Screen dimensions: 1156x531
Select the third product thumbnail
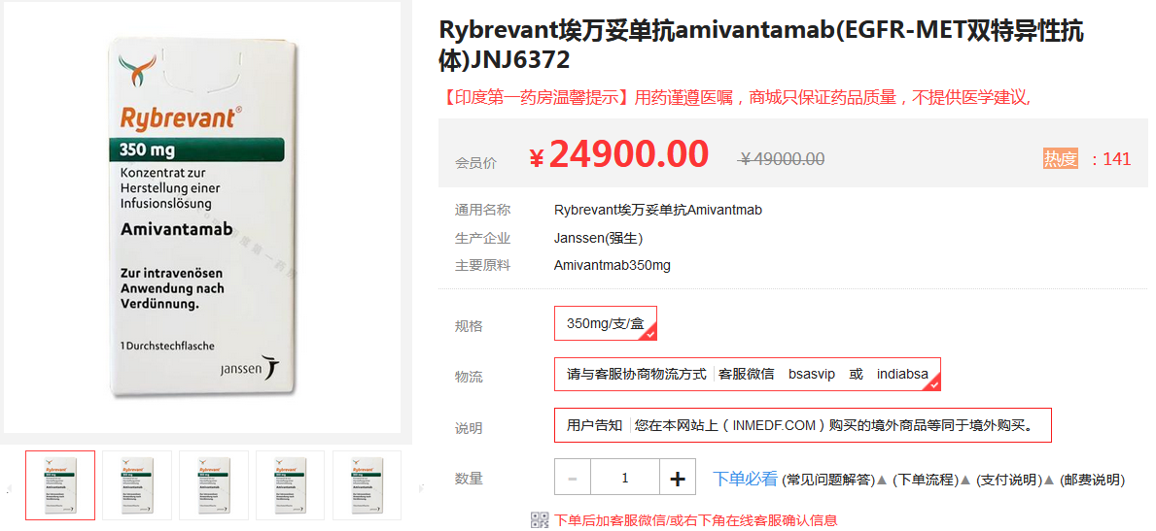[x=214, y=484]
